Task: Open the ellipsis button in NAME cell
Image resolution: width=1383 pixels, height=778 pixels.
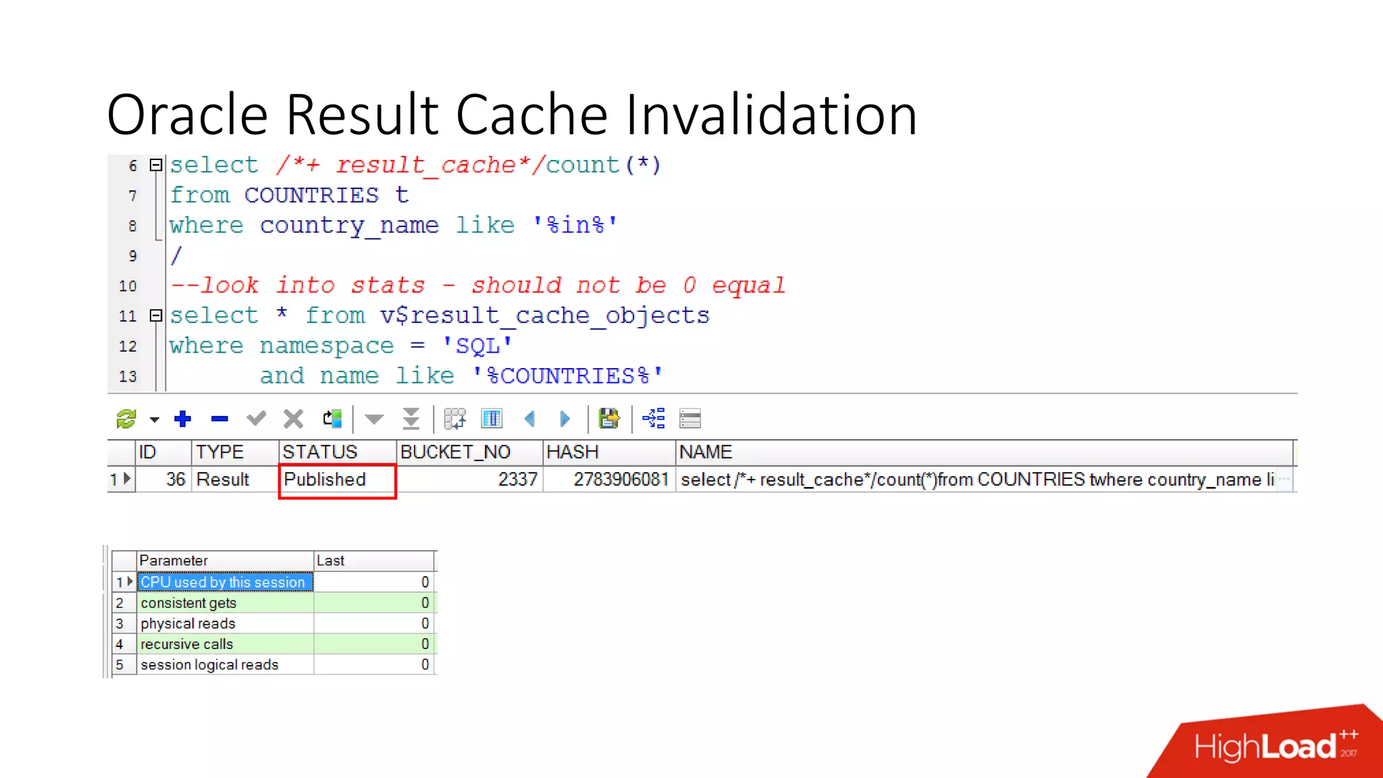Action: pos(1284,479)
